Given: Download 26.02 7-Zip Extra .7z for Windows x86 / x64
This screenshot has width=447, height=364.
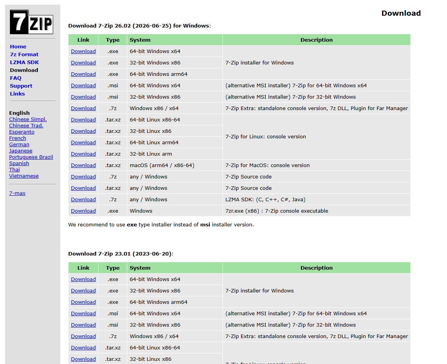Looking at the screenshot, I should tap(83, 108).
